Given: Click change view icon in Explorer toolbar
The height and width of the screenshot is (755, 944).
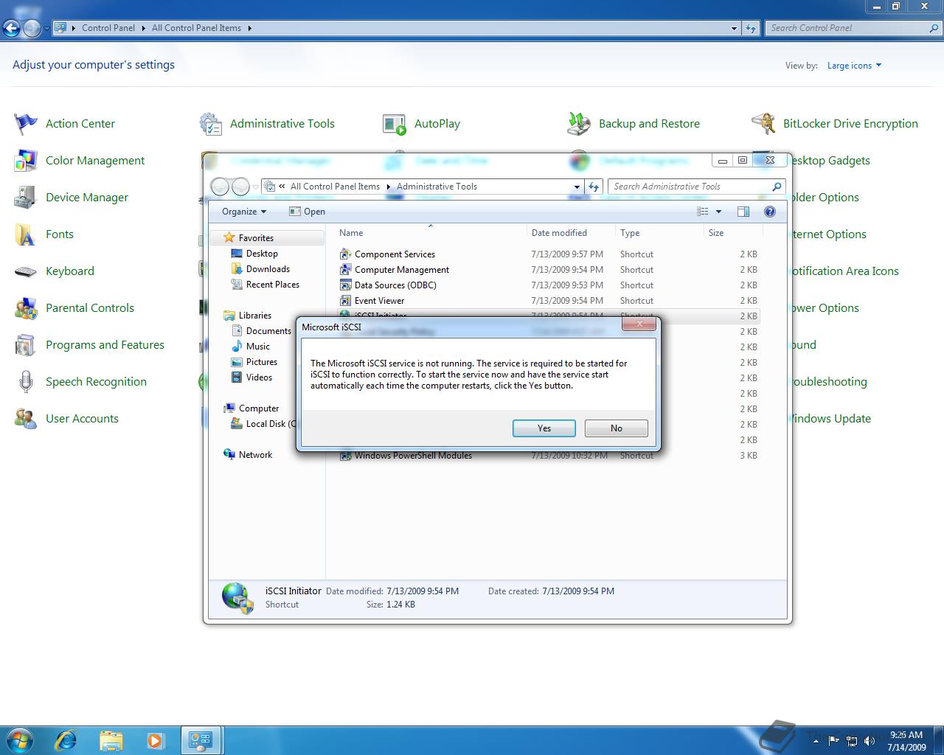Looking at the screenshot, I should pos(703,212).
